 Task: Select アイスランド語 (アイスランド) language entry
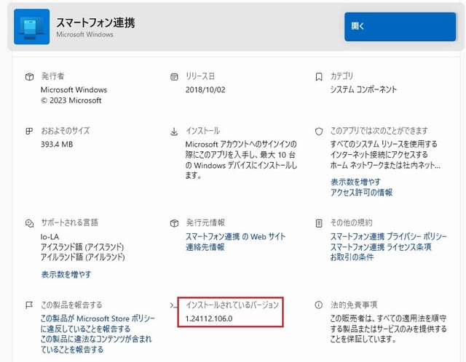click(x=82, y=247)
